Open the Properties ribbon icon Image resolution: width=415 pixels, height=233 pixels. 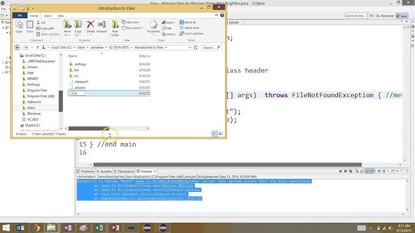154,28
